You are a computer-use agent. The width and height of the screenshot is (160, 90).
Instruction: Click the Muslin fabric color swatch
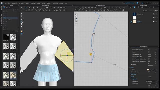[x=134, y=14]
